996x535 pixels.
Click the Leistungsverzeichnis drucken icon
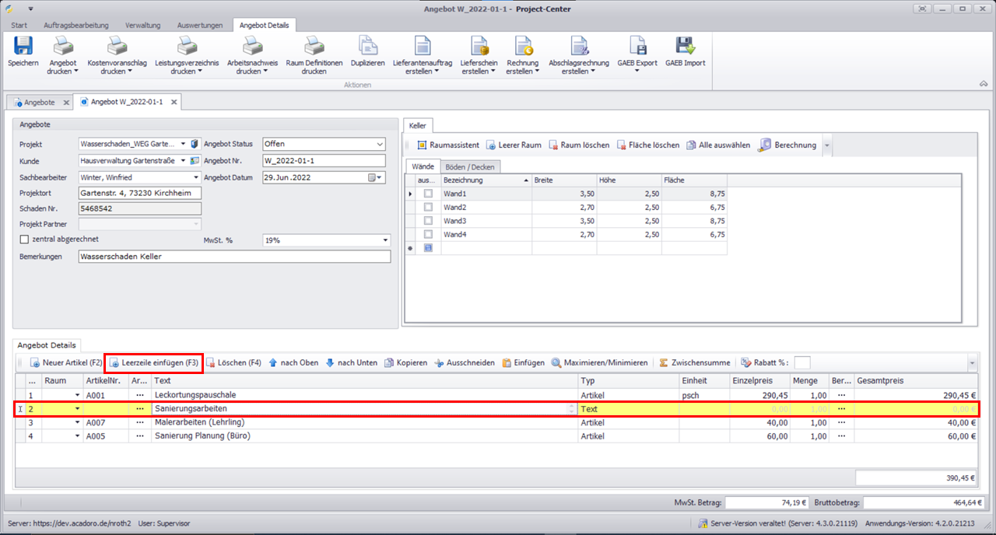pyautogui.click(x=187, y=46)
